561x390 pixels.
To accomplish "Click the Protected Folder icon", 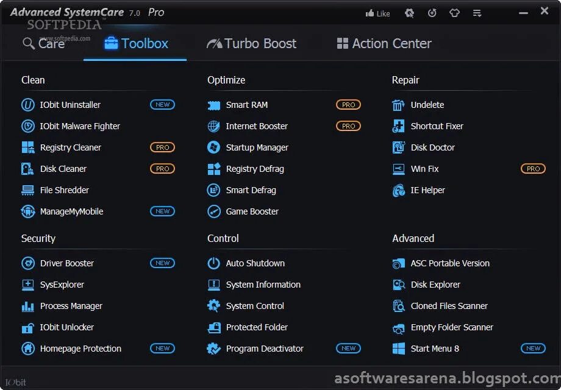I will click(x=214, y=327).
